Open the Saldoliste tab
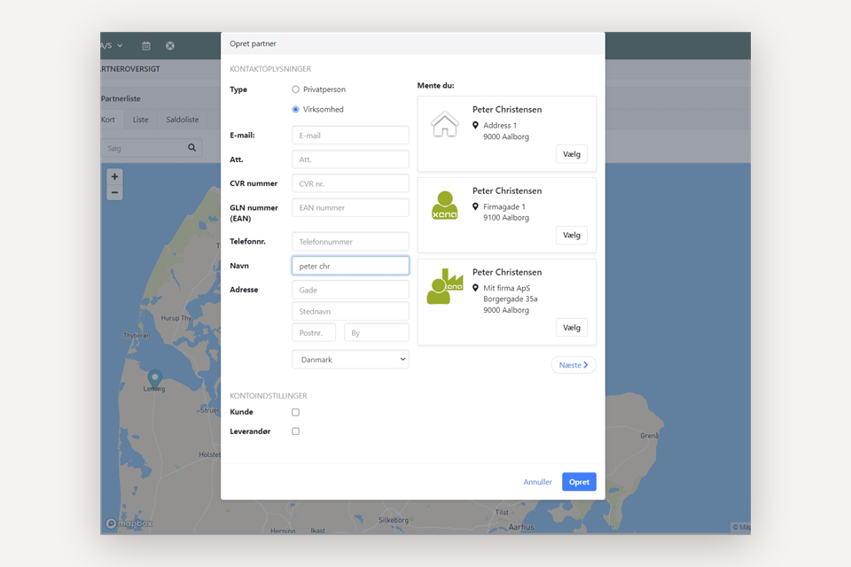The height and width of the screenshot is (567, 851). click(x=183, y=120)
